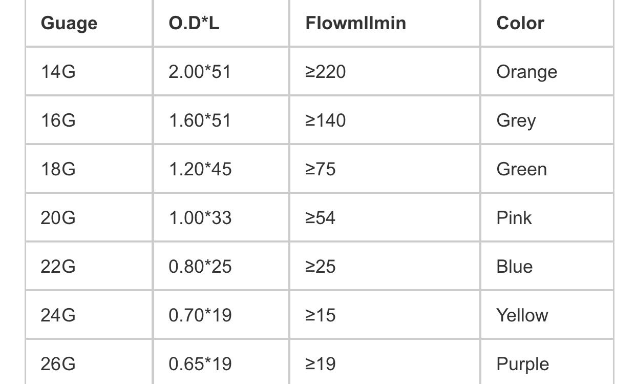Click the O.D*L column header
636x384 pixels.
pyautogui.click(x=194, y=23)
